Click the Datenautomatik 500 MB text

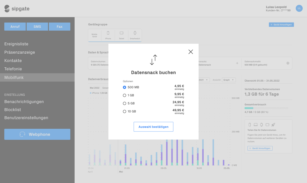[x=256, y=65]
